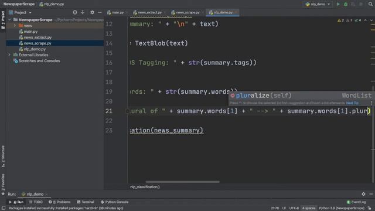Hide the Project tool window
375x211 pixels.
[x=100, y=12]
